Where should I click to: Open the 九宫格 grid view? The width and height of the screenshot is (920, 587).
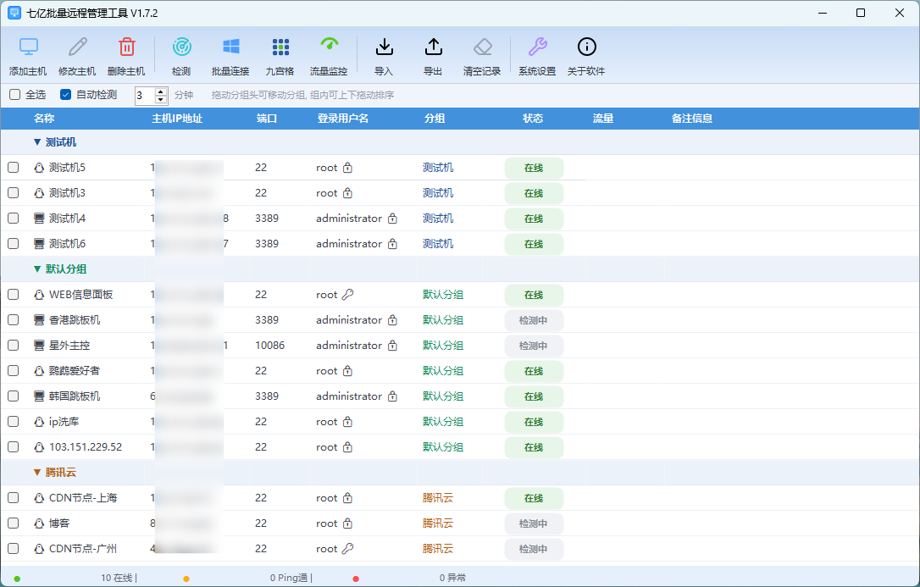[280, 47]
